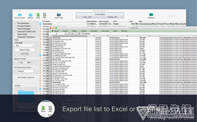Toggle the Scan Packages checkbox
197x122 pixels.
[16, 29]
